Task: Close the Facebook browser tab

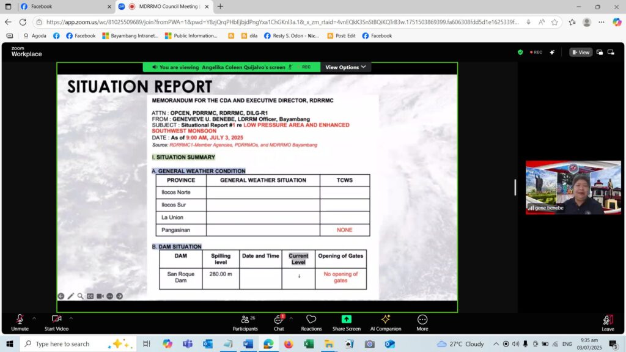Action: pos(109,6)
